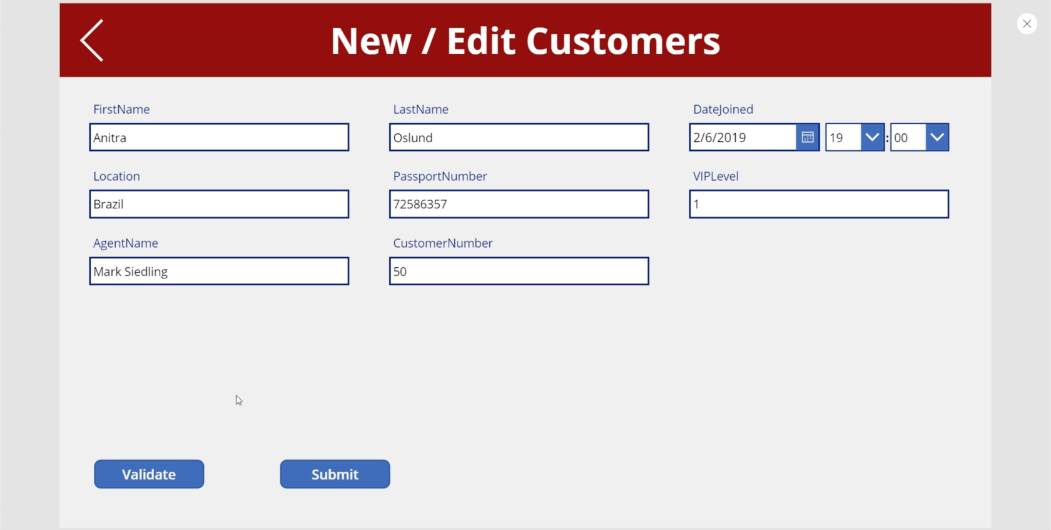Focus the LastName field containing Oslund
The image size is (1051, 530).
pos(519,137)
